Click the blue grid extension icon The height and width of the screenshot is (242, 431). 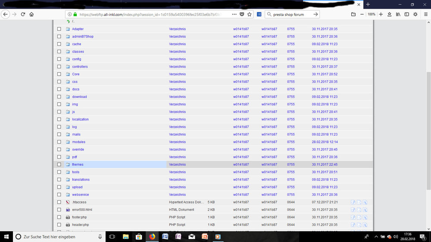259,14
